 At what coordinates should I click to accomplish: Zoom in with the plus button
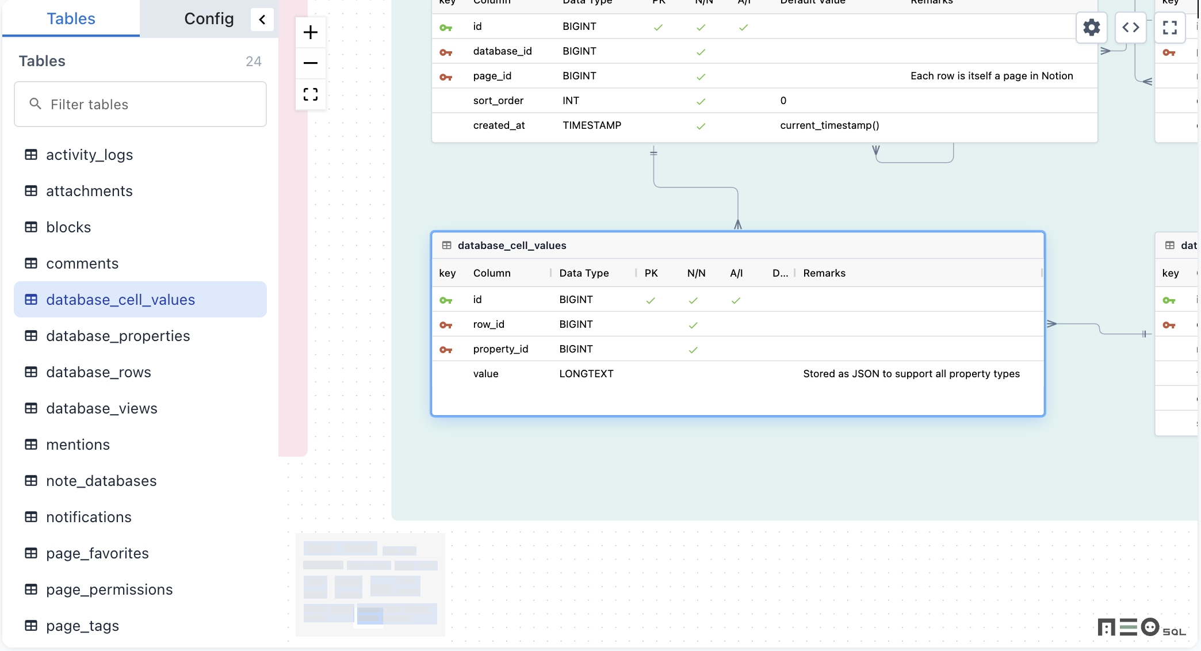pos(311,32)
